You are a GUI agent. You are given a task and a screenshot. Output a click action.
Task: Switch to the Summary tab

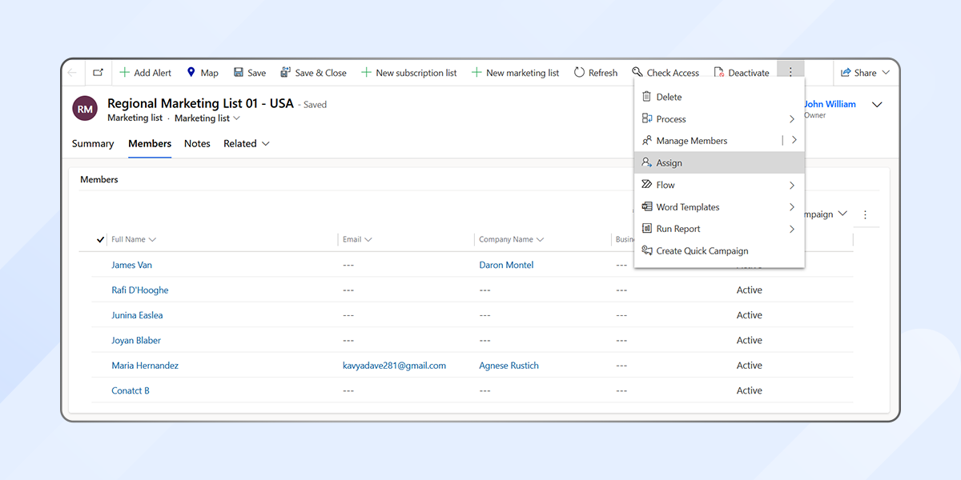(93, 144)
